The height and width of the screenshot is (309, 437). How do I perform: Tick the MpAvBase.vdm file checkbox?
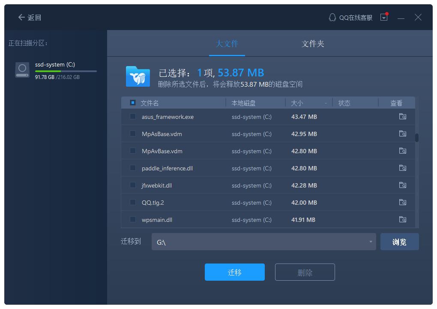[133, 151]
